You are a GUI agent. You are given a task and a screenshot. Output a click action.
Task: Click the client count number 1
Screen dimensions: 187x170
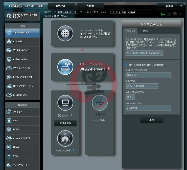(x=71, y=115)
